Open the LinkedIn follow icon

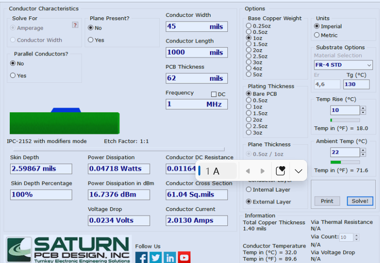tap(170, 257)
